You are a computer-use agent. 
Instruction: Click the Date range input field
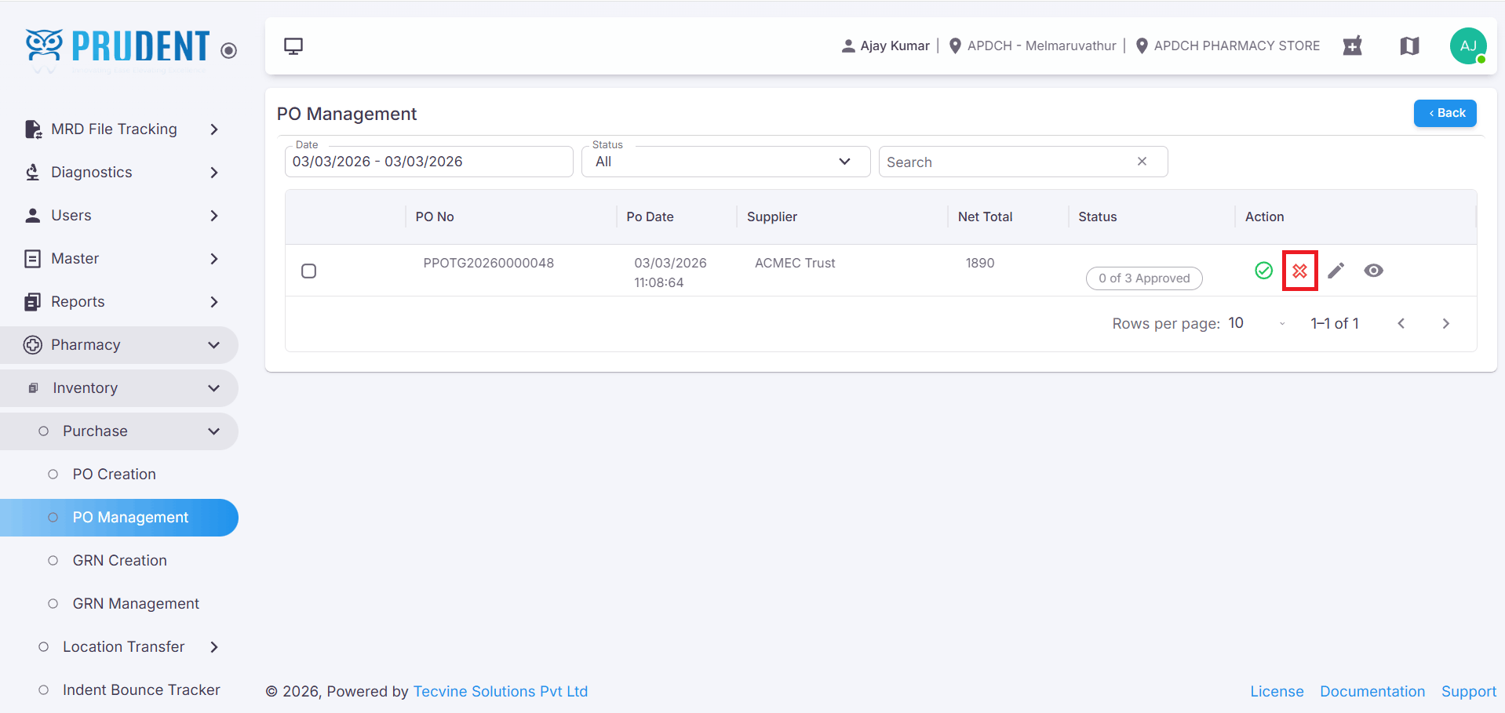[428, 162]
